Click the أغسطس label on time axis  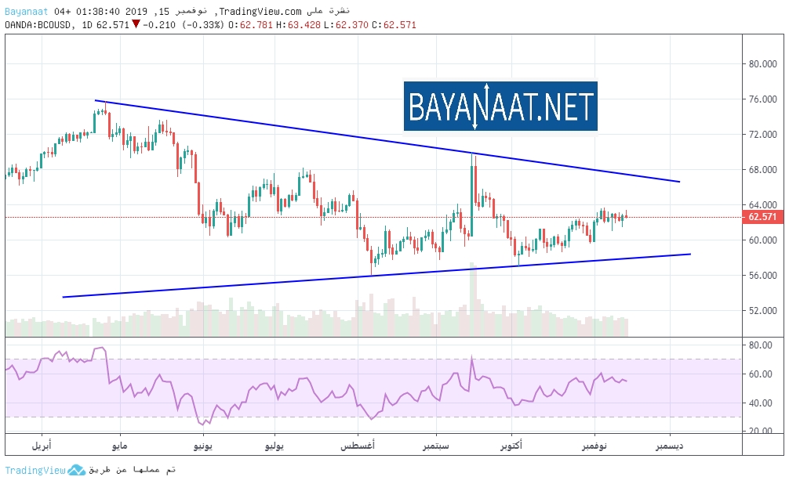point(357,446)
